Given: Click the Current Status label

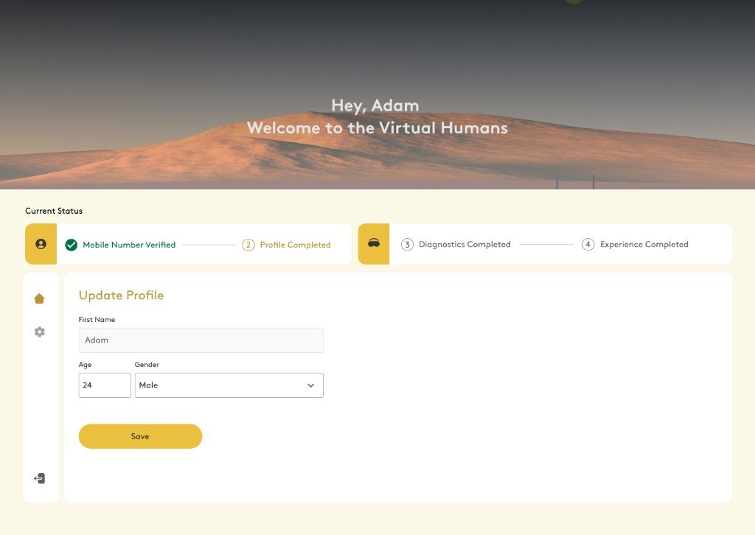Looking at the screenshot, I should 54,211.
